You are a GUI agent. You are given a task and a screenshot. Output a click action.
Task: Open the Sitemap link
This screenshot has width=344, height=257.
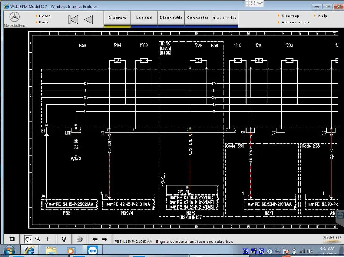291,16
